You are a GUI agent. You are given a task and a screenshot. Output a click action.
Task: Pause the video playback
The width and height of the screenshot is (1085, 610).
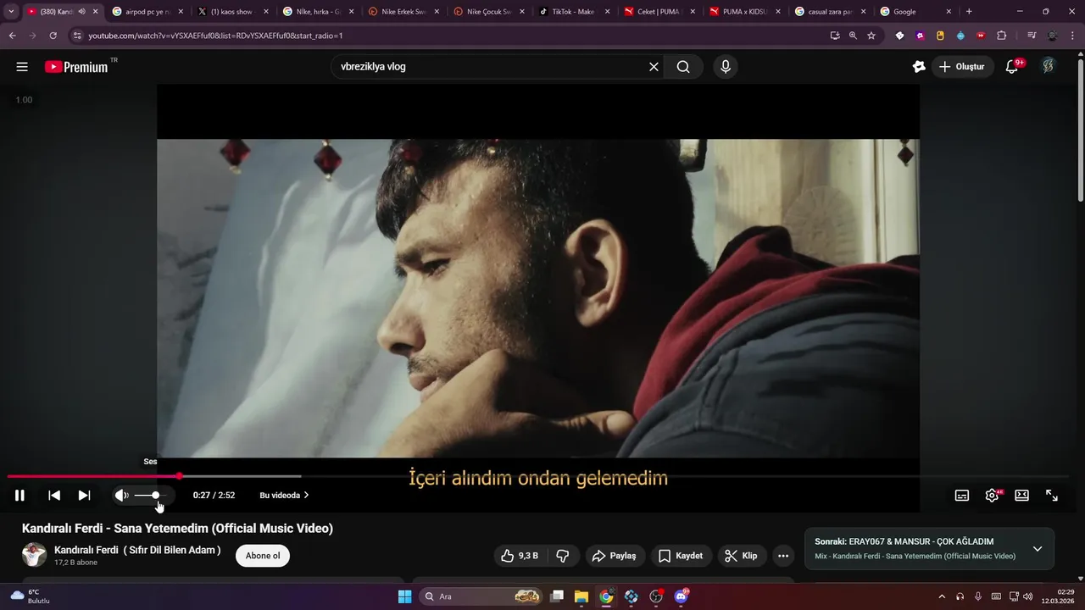point(19,496)
